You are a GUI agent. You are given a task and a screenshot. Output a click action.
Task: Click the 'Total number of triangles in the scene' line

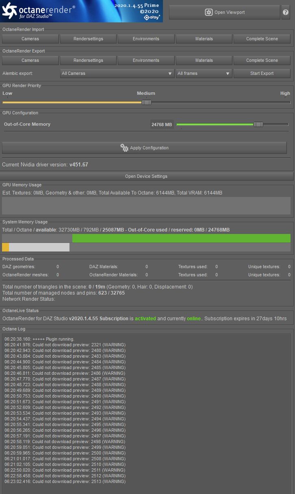click(98, 287)
